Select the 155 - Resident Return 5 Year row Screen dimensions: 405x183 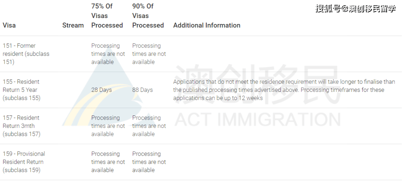(201, 90)
